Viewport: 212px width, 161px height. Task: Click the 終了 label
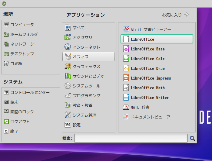pyautogui.click(x=14, y=131)
